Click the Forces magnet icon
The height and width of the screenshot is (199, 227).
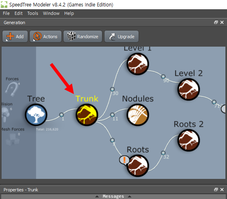(x=12, y=89)
